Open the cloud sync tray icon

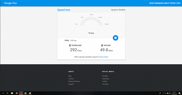coord(168,93)
